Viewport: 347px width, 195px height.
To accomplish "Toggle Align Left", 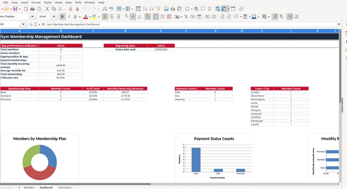I will [x=105, y=17].
